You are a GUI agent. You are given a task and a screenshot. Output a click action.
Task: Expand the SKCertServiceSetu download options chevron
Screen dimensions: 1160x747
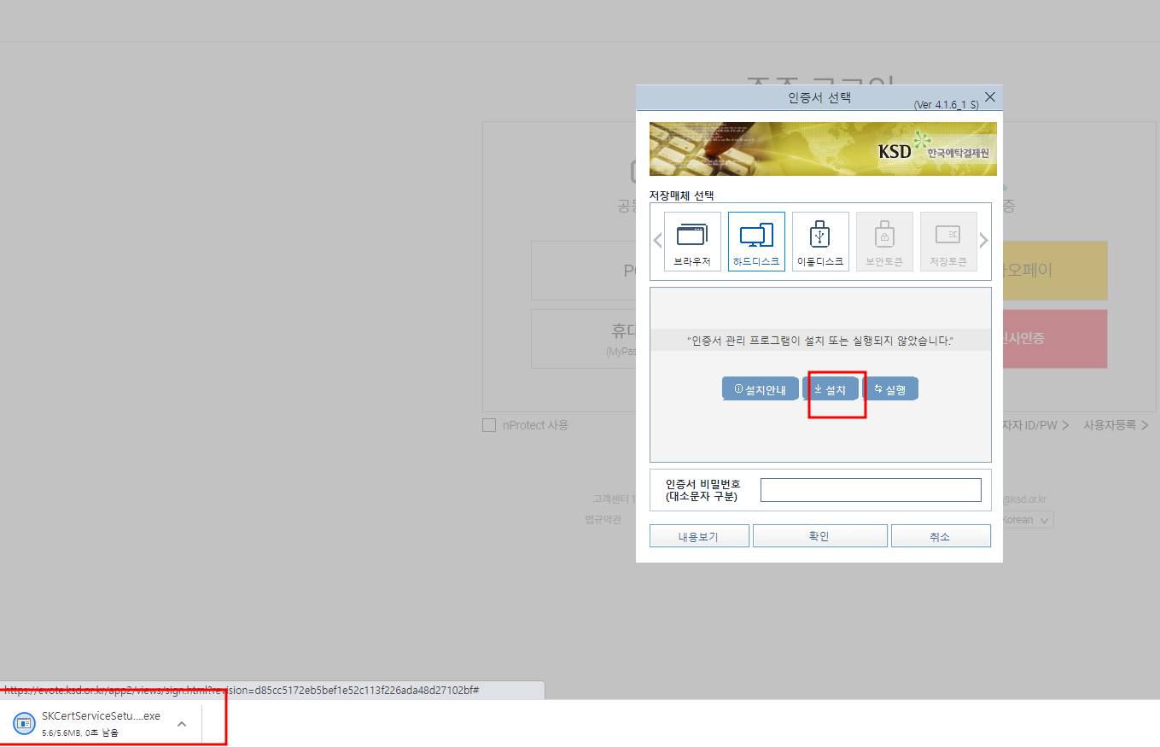tap(180, 721)
